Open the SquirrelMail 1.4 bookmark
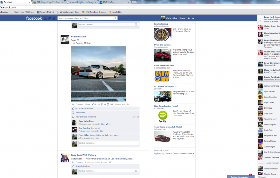Screen dimensions: 280x178 click(45, 12)
